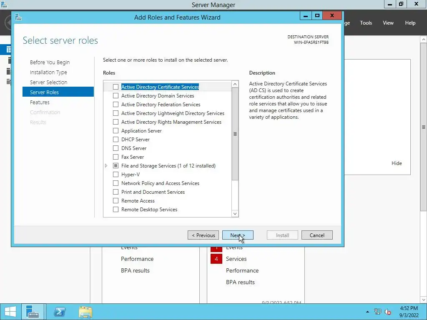Click Server Manager taskbar icon
The height and width of the screenshot is (320, 427).
click(33, 312)
